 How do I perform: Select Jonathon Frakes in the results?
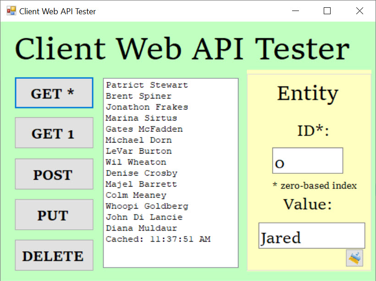tap(147, 107)
